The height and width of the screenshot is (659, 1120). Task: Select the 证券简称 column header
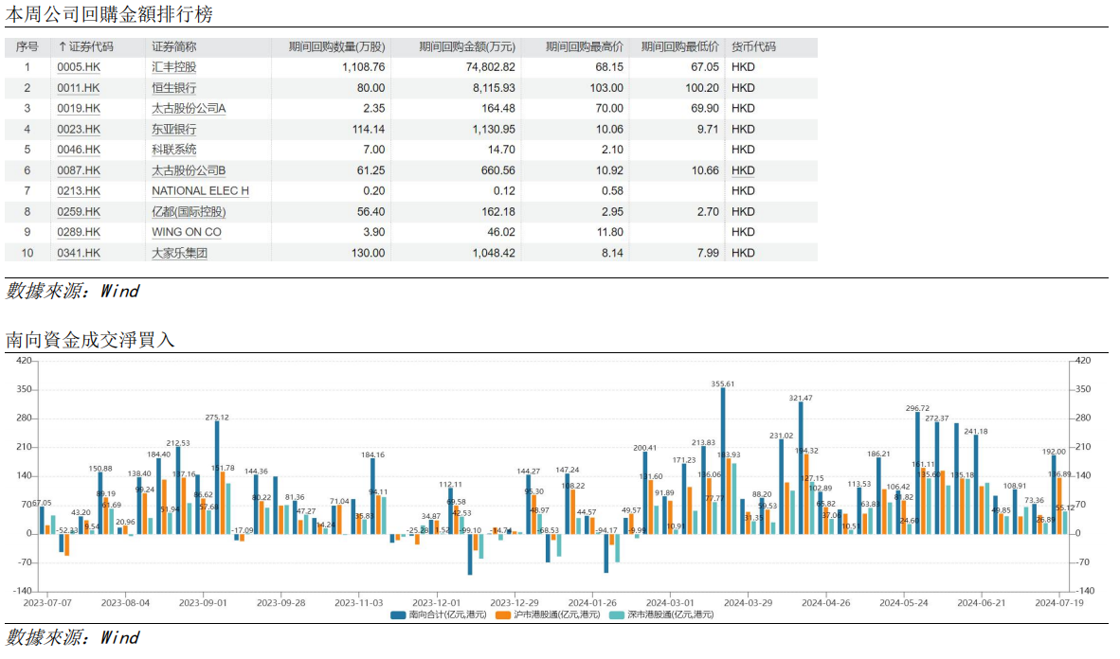(173, 47)
